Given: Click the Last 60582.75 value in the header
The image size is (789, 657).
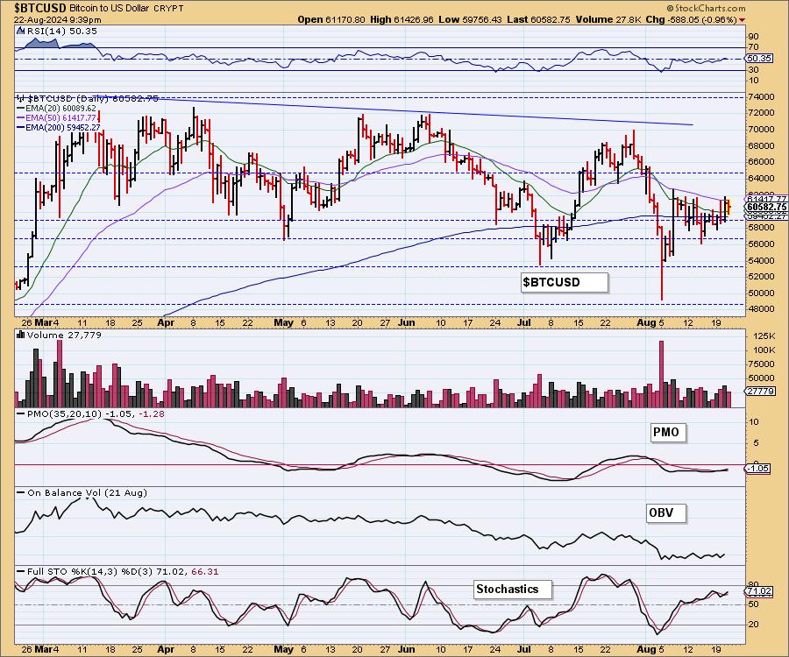Looking at the screenshot, I should tap(538, 19).
